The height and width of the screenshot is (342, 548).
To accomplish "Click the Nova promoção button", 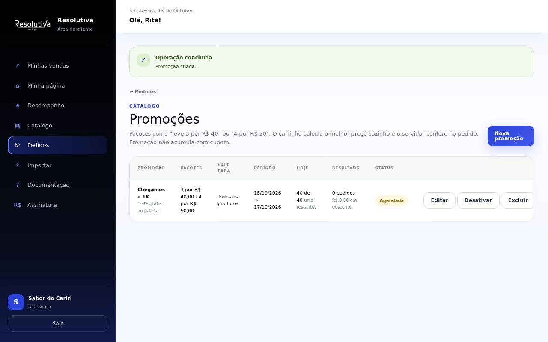I will [x=511, y=136].
